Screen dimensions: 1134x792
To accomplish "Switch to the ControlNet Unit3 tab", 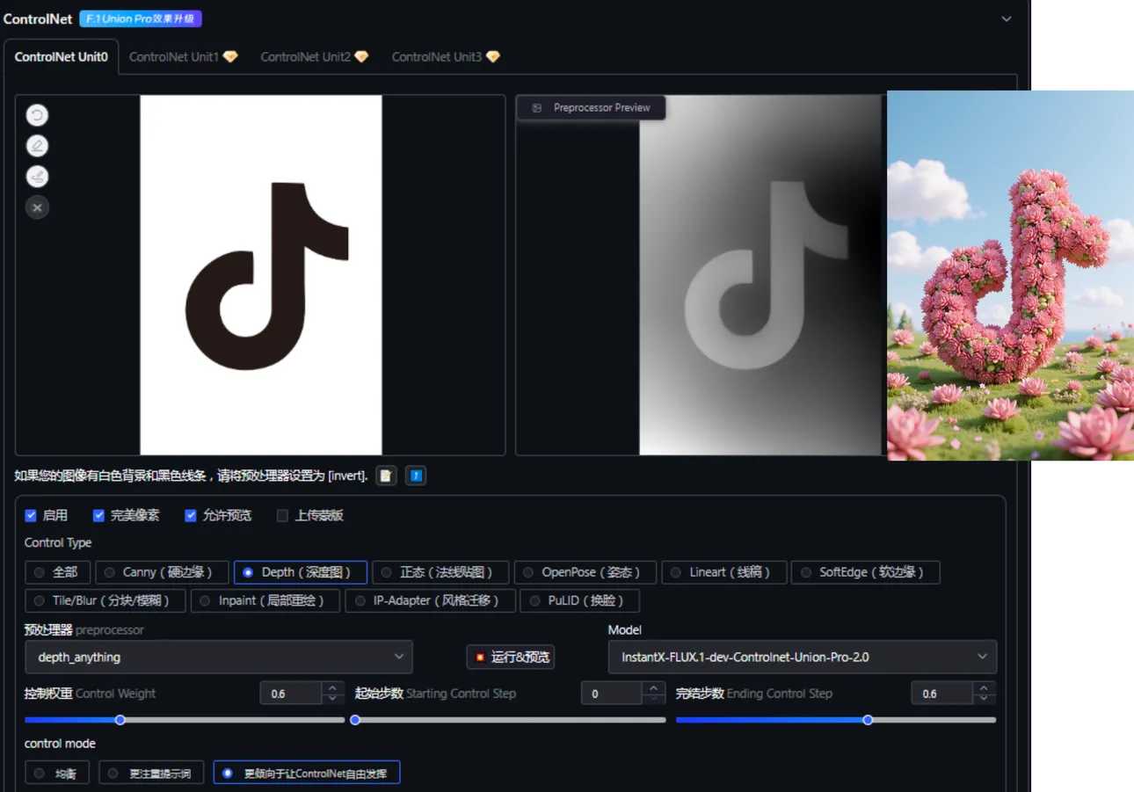I will pyautogui.click(x=446, y=56).
